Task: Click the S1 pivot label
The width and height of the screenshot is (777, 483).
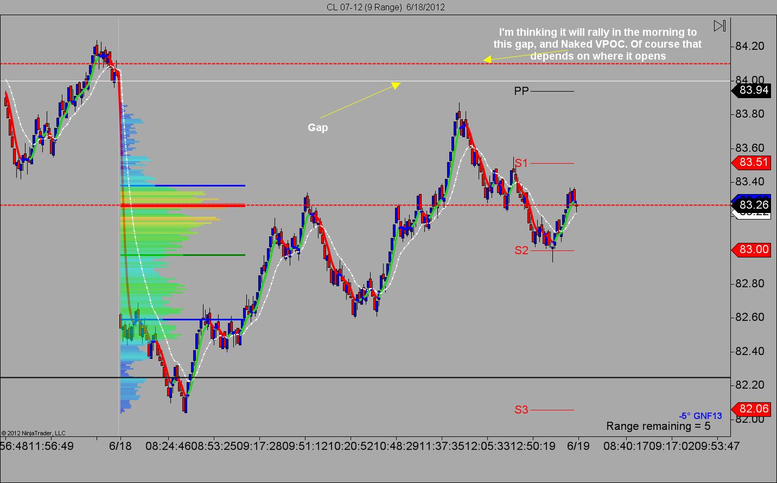Action: coord(521,163)
